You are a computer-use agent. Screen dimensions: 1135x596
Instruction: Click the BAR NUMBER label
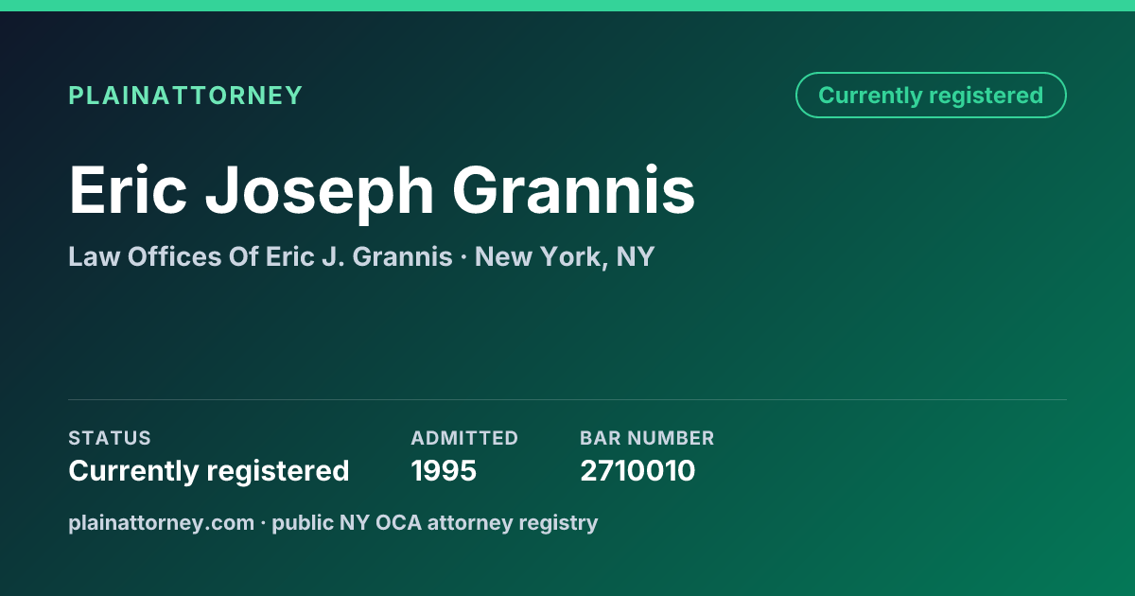(x=647, y=438)
